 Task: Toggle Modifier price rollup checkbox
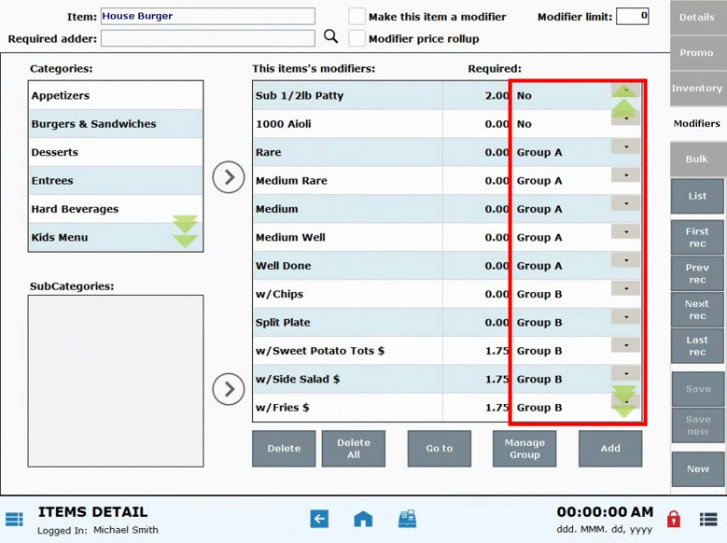357,39
